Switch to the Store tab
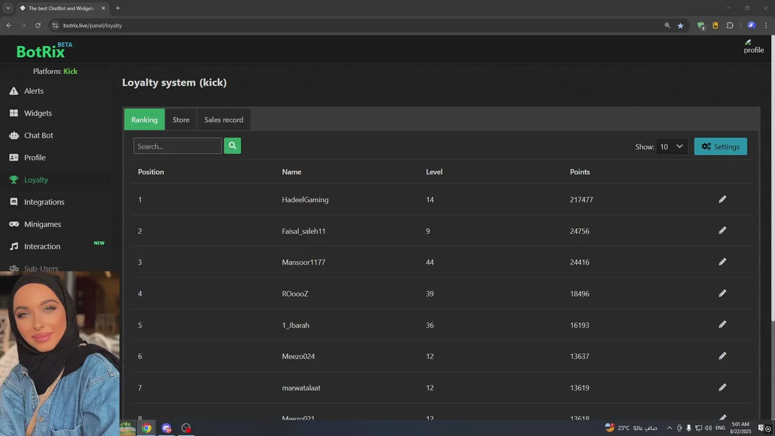 [x=181, y=120]
